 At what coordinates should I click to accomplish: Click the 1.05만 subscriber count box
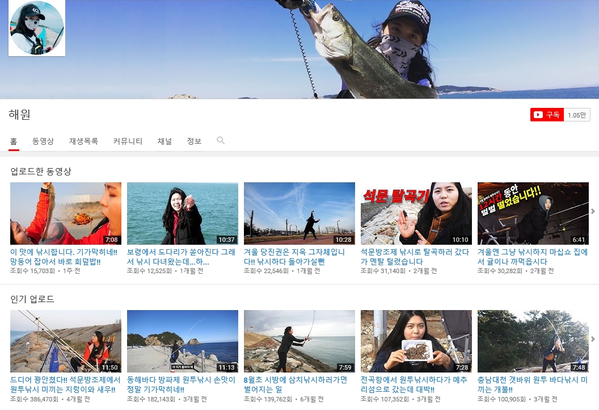(576, 115)
